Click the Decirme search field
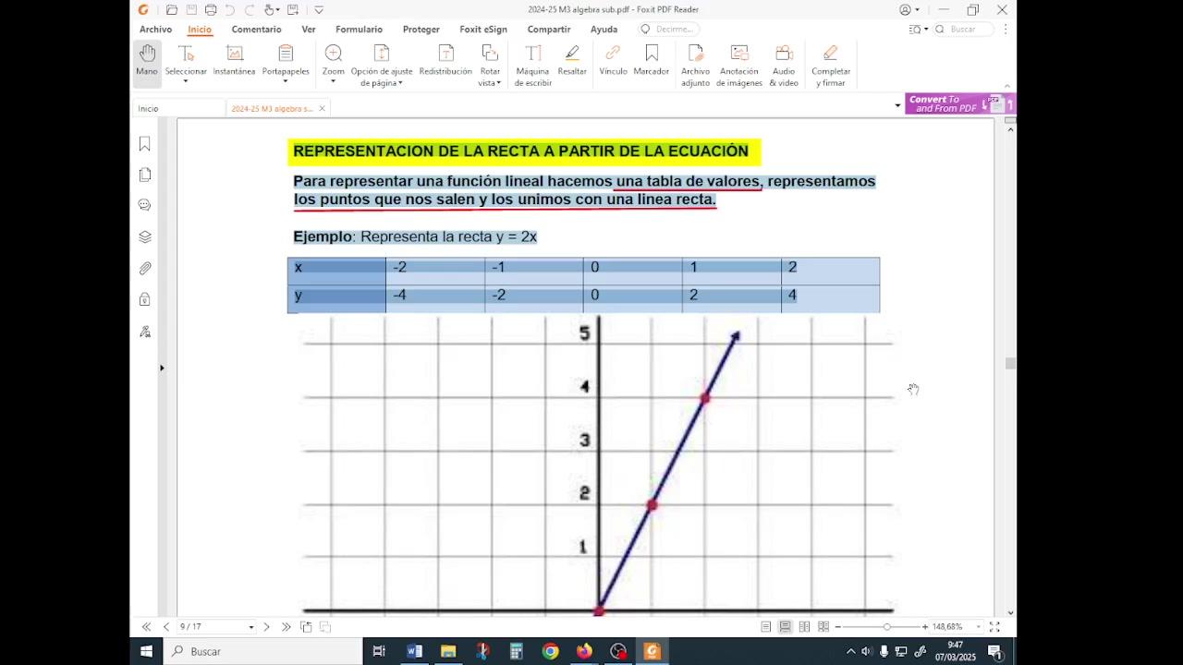The height and width of the screenshot is (665, 1183). coord(669,30)
